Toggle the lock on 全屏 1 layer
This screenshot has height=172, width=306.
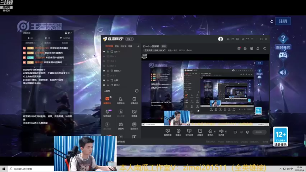[x=108, y=80]
